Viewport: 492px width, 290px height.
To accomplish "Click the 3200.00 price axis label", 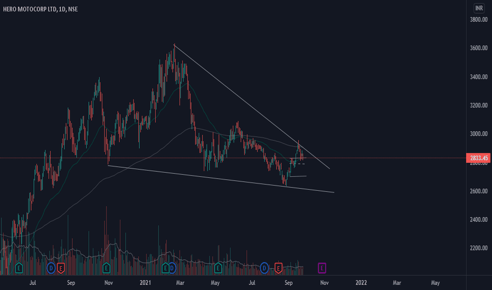I will tap(478, 105).
